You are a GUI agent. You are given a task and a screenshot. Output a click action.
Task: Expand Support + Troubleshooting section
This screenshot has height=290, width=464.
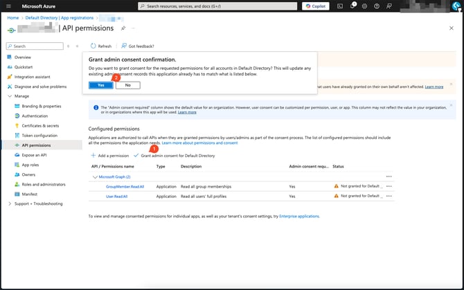pyautogui.click(x=9, y=203)
